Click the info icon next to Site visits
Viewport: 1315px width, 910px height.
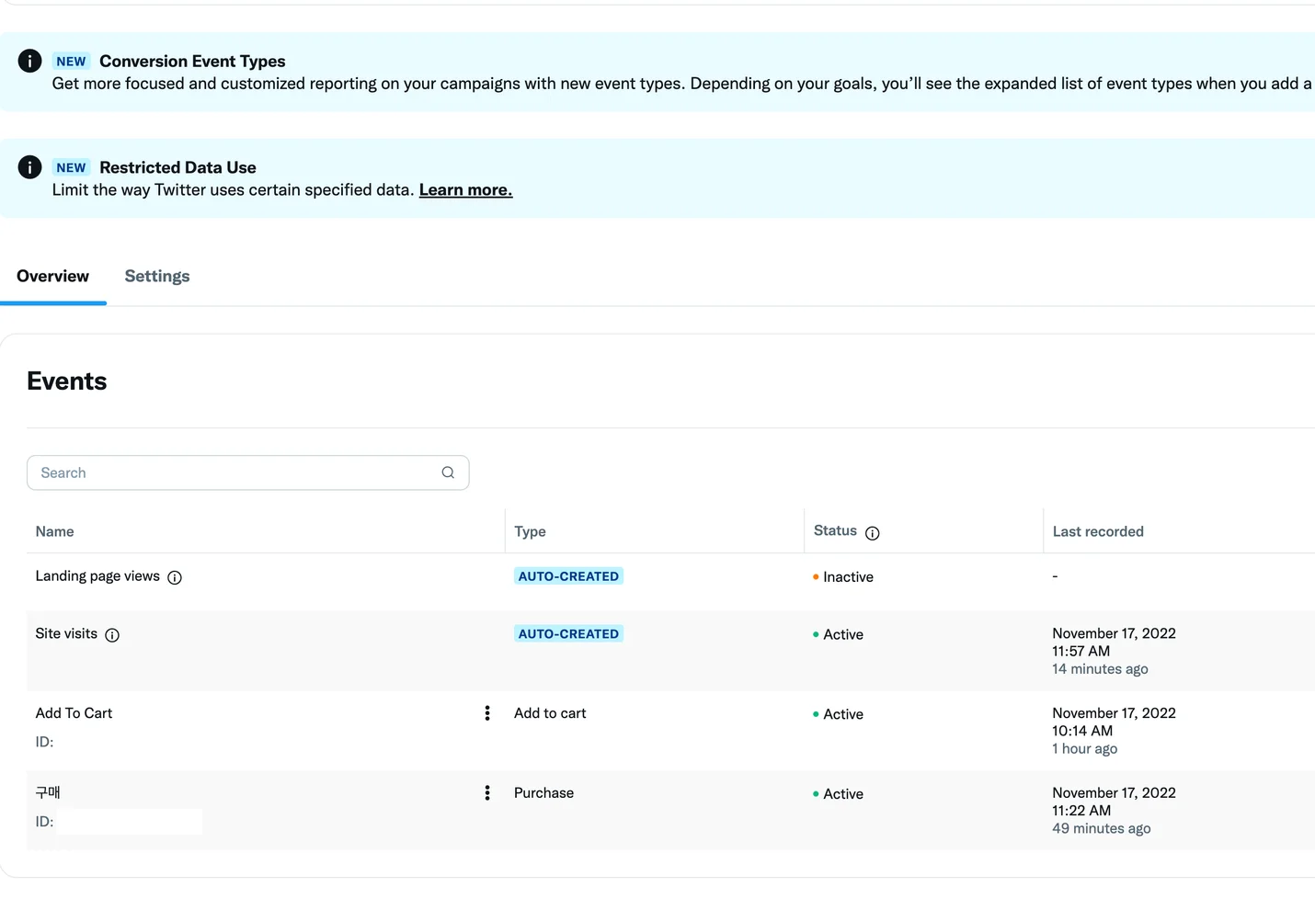[x=112, y=635]
